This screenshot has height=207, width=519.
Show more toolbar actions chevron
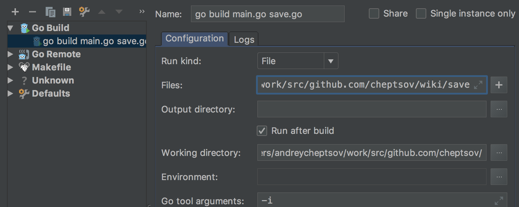tap(142, 12)
